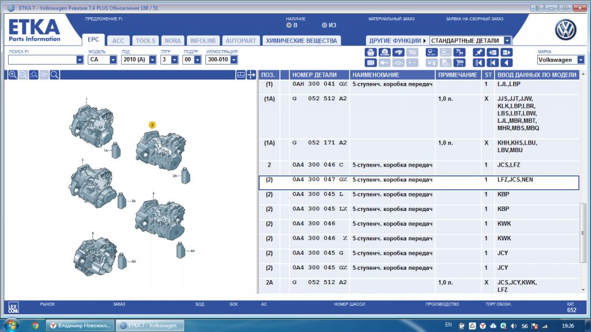Viewport: 591px width, 332px height.
Task: Open the ELSA computer icon
Action: (x=432, y=52)
